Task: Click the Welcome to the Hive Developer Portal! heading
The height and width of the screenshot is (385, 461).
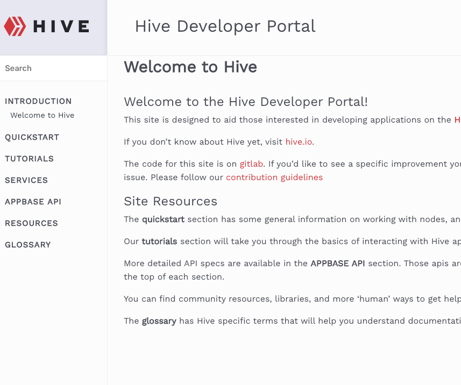Action: coord(246,102)
